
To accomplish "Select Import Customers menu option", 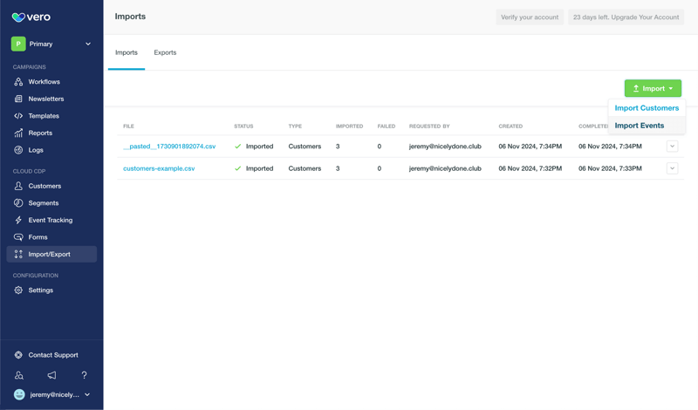I will 647,108.
